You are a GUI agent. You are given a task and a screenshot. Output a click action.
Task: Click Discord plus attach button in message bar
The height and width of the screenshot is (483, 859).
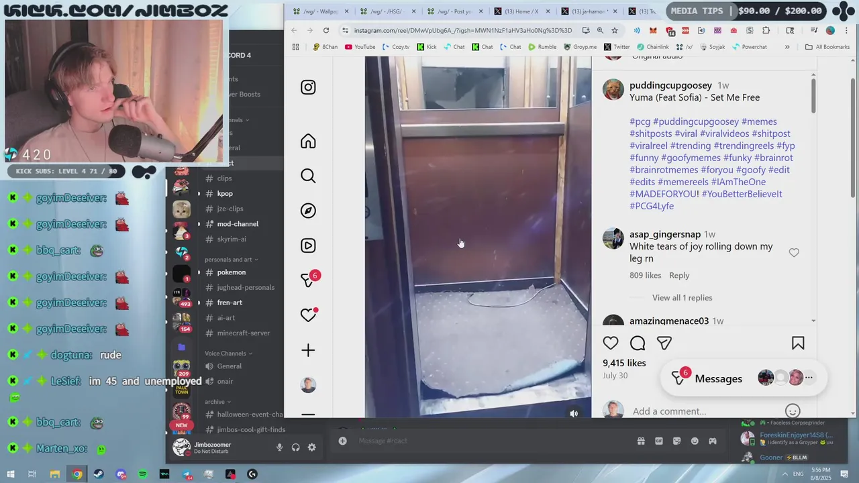(342, 441)
